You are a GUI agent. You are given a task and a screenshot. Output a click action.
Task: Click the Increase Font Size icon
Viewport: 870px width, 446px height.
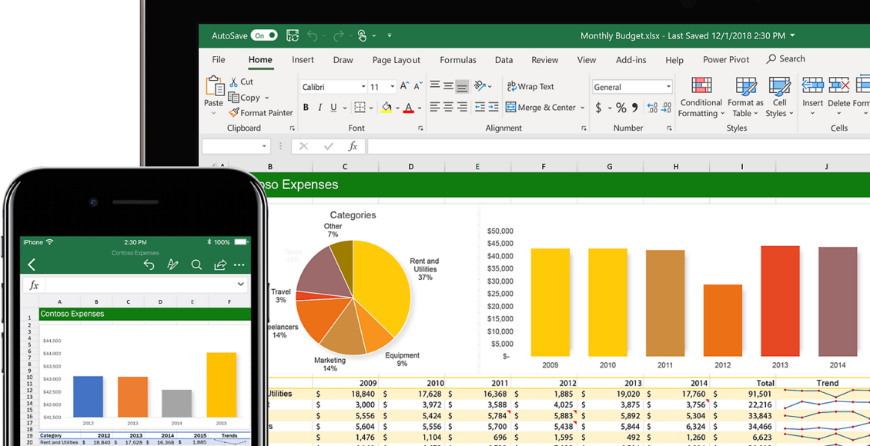tap(404, 86)
